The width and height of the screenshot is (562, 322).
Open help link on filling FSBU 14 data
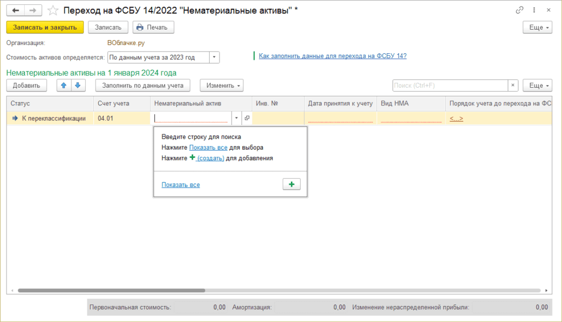click(332, 56)
